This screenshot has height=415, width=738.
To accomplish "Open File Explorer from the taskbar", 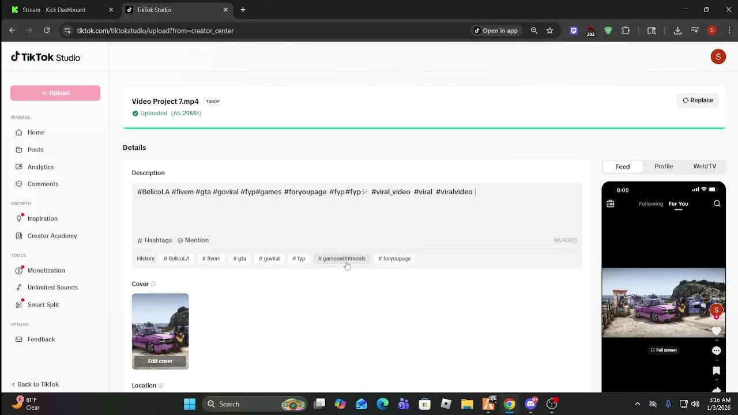I will [467, 404].
